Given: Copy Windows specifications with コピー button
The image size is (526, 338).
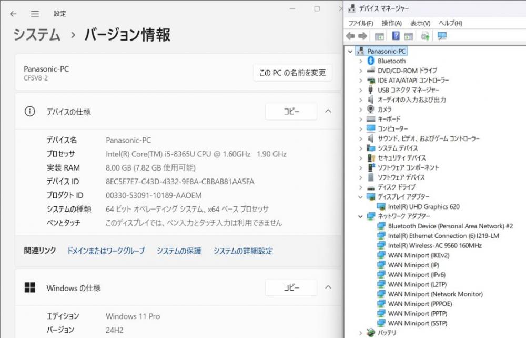Looking at the screenshot, I should point(291,287).
